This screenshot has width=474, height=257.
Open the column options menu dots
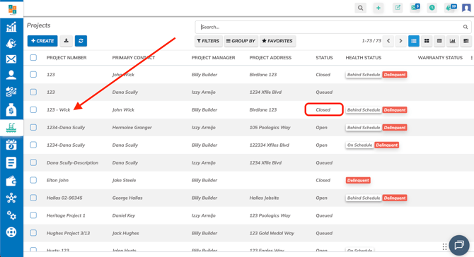click(471, 58)
